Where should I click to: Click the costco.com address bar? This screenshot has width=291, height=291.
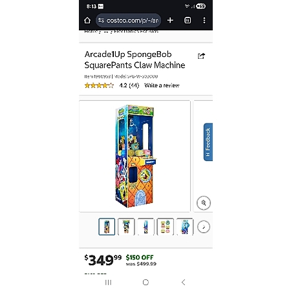point(128,20)
